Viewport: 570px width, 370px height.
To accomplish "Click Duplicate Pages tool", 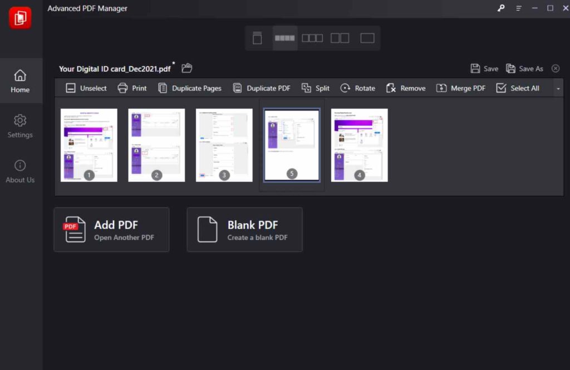I will point(190,88).
